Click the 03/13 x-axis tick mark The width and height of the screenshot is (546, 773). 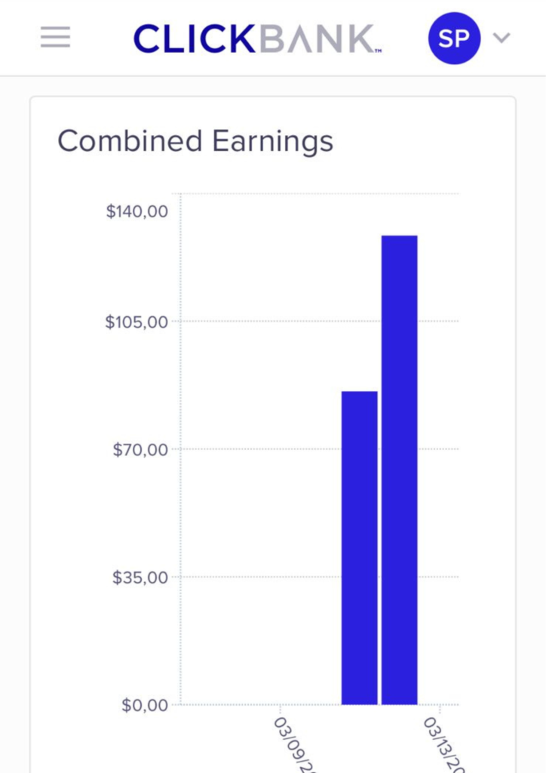(440, 709)
